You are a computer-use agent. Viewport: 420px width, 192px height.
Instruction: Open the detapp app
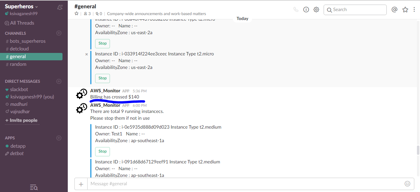click(15, 146)
